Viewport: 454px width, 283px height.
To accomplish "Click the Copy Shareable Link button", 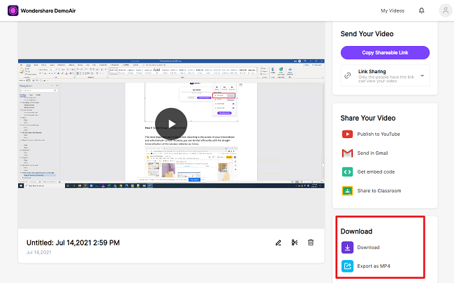I will click(x=385, y=52).
